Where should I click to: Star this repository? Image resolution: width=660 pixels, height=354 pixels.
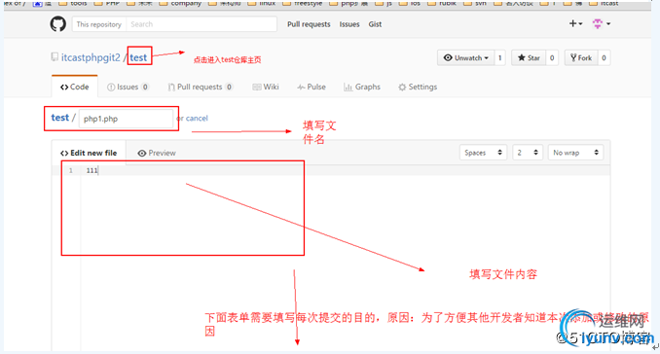click(x=529, y=57)
